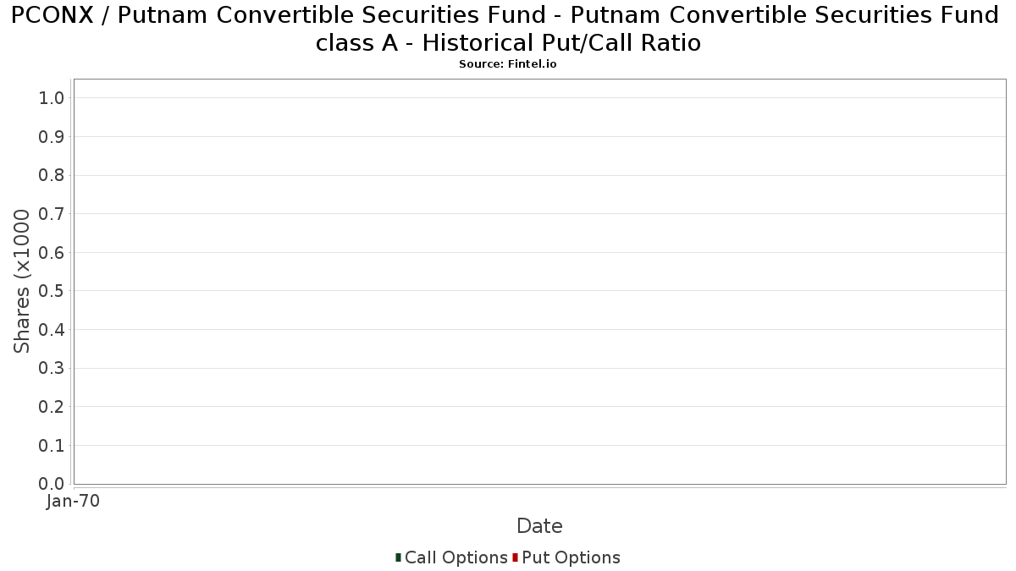The image size is (1016, 571).
Task: Open the Source: Fintel.io attribution
Action: click(508, 64)
